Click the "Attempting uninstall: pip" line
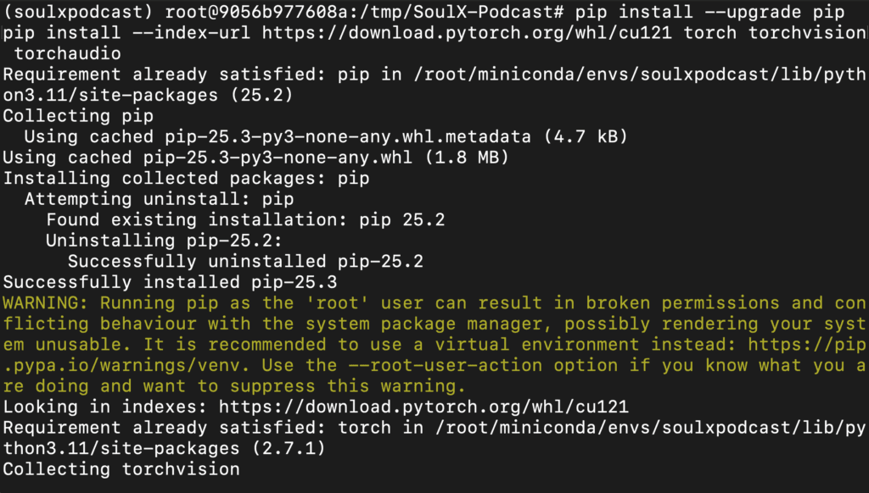 tap(159, 199)
